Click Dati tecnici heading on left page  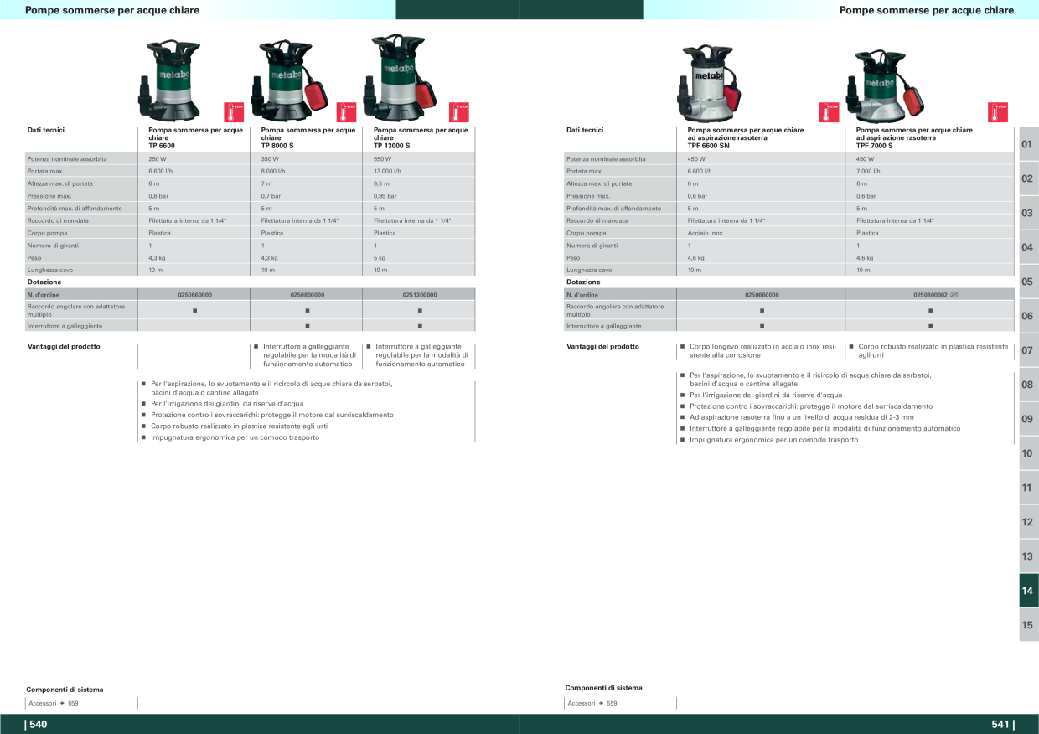46,130
